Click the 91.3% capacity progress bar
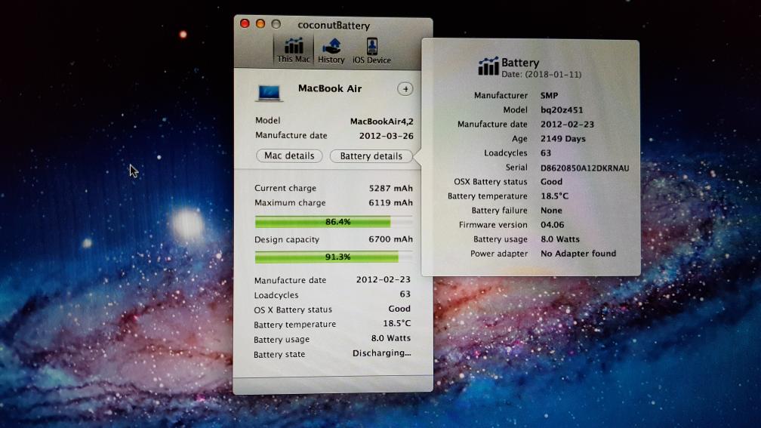 (x=334, y=257)
